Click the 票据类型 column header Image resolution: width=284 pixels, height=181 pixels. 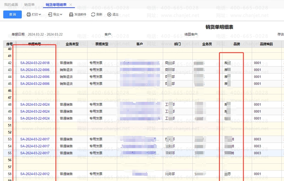pyautogui.click(x=102, y=44)
